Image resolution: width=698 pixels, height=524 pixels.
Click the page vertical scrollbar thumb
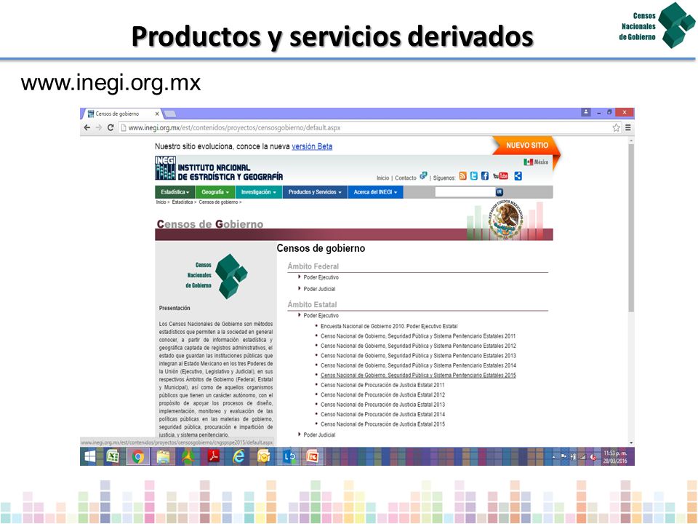point(631,227)
